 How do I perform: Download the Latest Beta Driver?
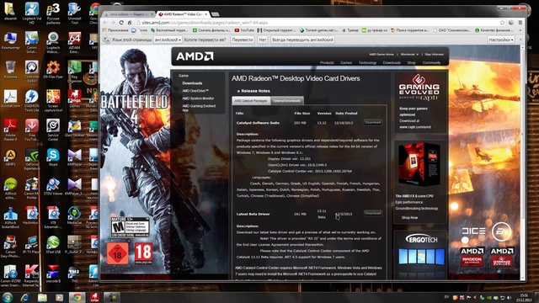point(372,213)
